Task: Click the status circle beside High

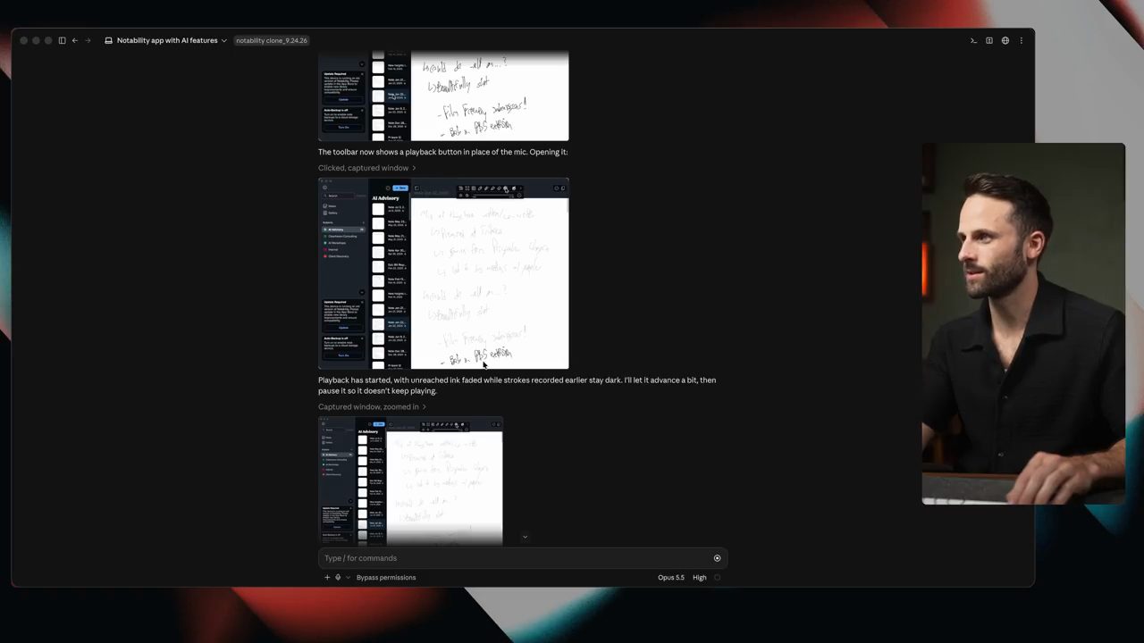Action: click(717, 578)
